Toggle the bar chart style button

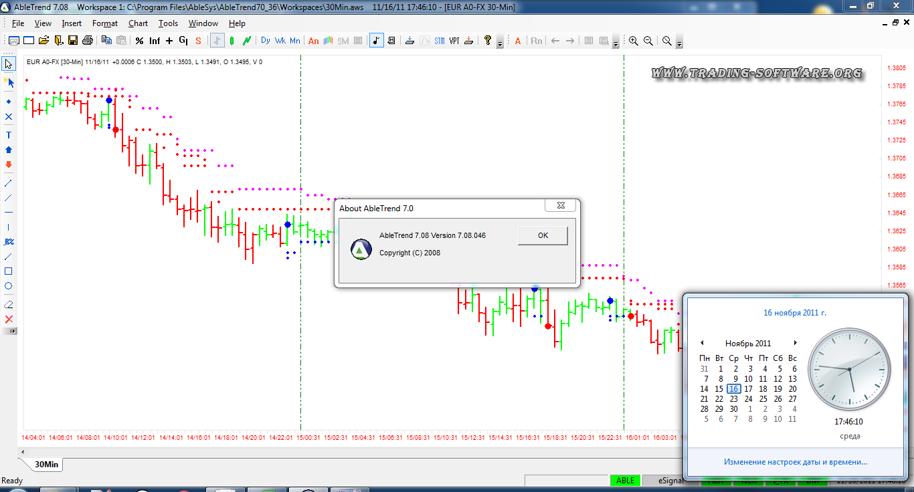(217, 41)
